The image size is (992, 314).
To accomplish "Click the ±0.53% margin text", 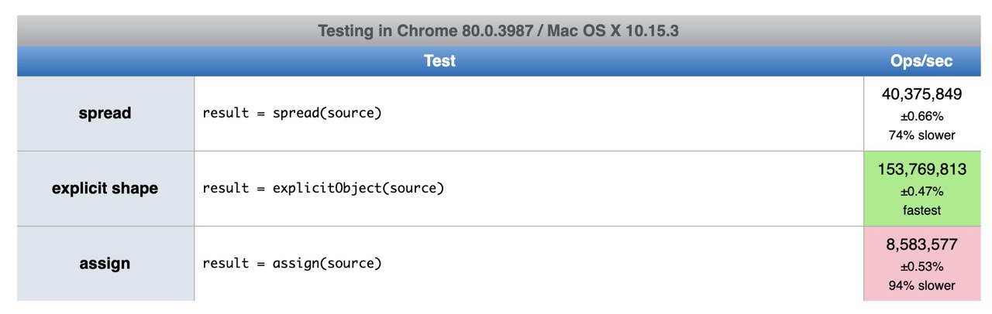I will [921, 267].
